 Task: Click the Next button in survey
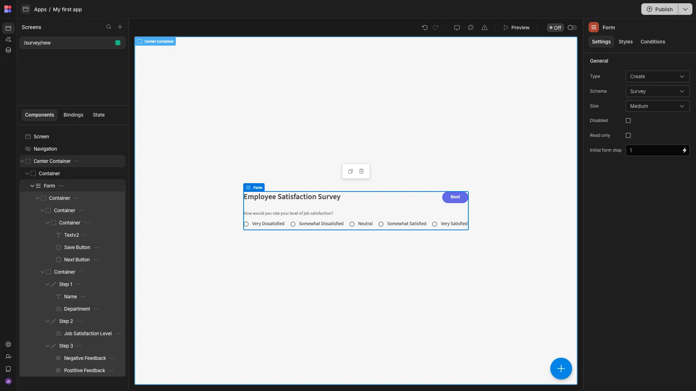(455, 197)
